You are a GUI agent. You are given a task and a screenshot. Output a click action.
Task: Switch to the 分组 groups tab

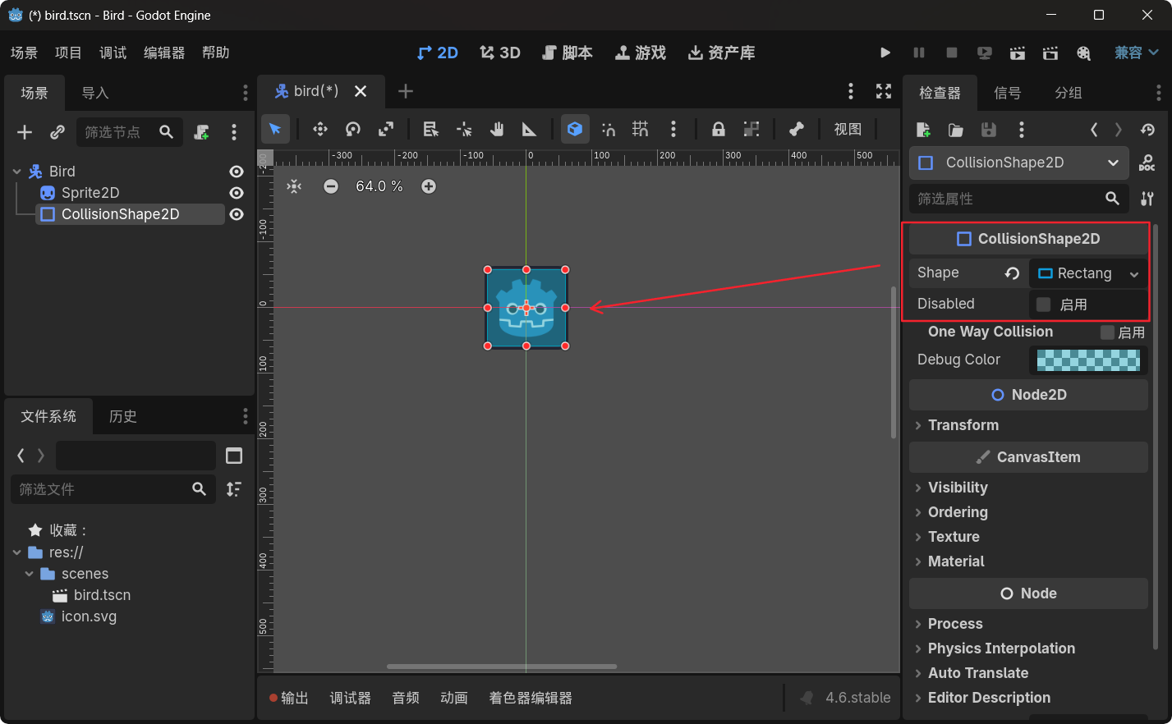coord(1069,93)
